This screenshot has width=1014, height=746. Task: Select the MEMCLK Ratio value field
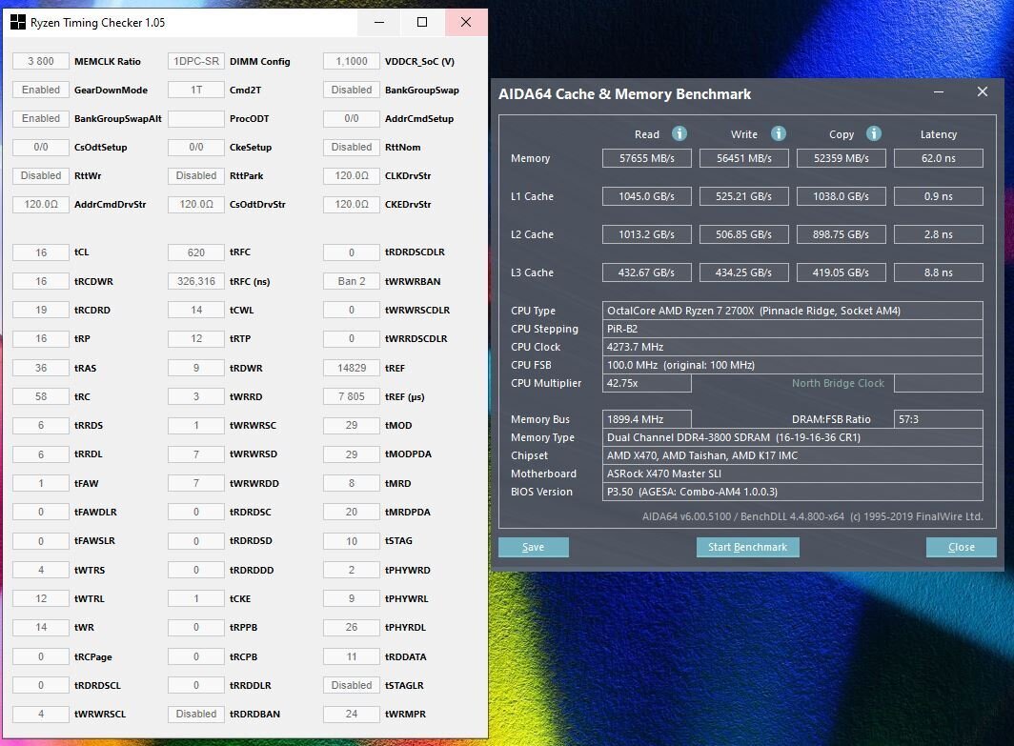pos(41,62)
